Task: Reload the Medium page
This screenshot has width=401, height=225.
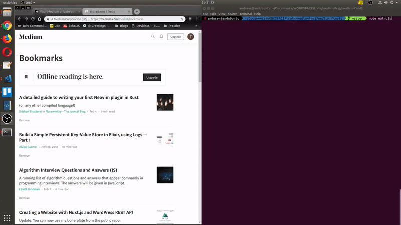Action: (33, 19)
